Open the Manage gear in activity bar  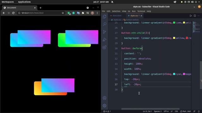tap(104, 106)
